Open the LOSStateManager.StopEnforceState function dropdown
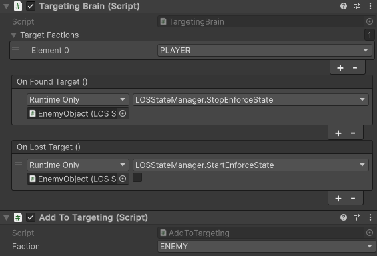The width and height of the screenshot is (377, 256). click(251, 99)
